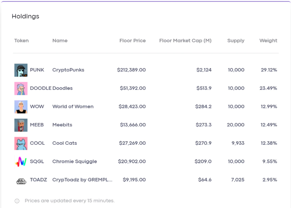The width and height of the screenshot is (291, 208).
Task: Sort by Floor Market Cap (M) header
Action: coord(185,40)
